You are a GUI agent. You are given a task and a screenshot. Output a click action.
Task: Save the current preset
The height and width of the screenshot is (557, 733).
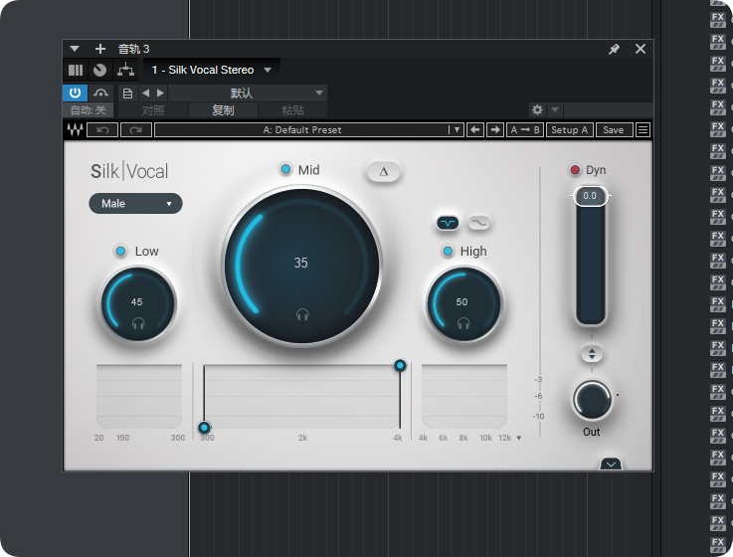[614, 129]
